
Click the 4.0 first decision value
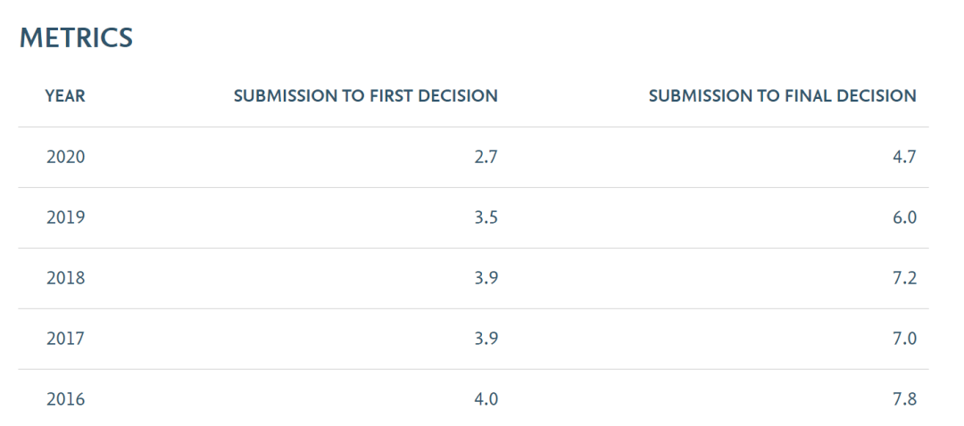[x=486, y=399]
